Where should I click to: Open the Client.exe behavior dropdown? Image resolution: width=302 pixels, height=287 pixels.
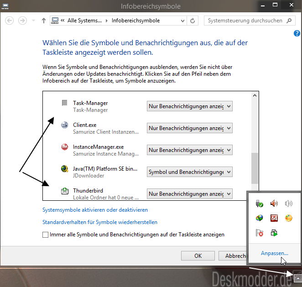(x=189, y=128)
